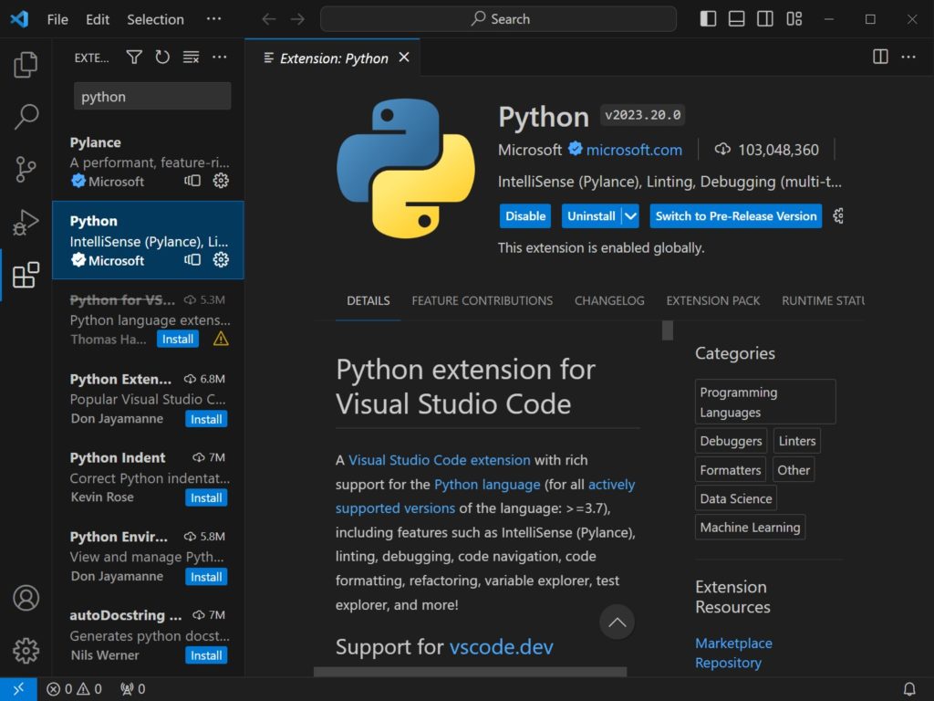Toggle the primary side bar
This screenshot has height=701, width=934.
(708, 19)
